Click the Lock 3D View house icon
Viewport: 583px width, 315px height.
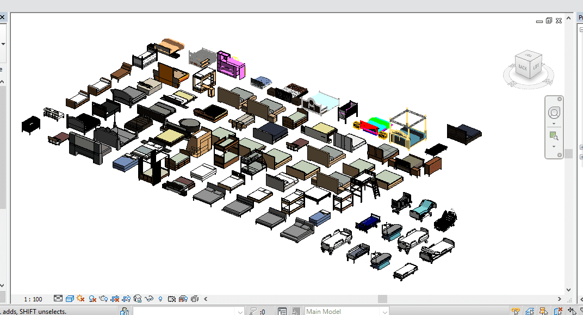pos(138,299)
